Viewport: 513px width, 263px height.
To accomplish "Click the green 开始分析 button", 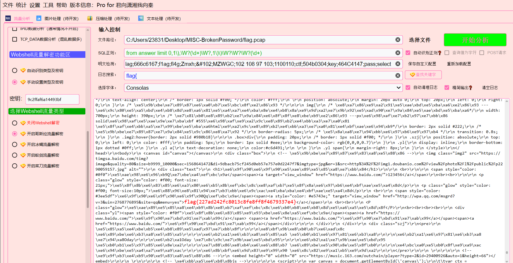I will [475, 40].
